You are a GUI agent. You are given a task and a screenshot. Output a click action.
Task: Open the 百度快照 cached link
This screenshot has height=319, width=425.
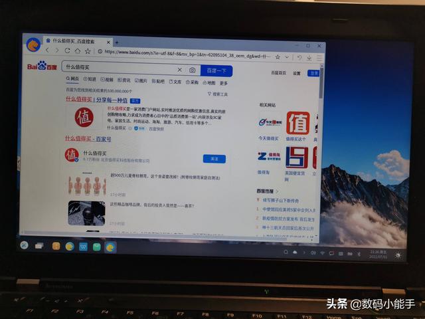(157, 129)
